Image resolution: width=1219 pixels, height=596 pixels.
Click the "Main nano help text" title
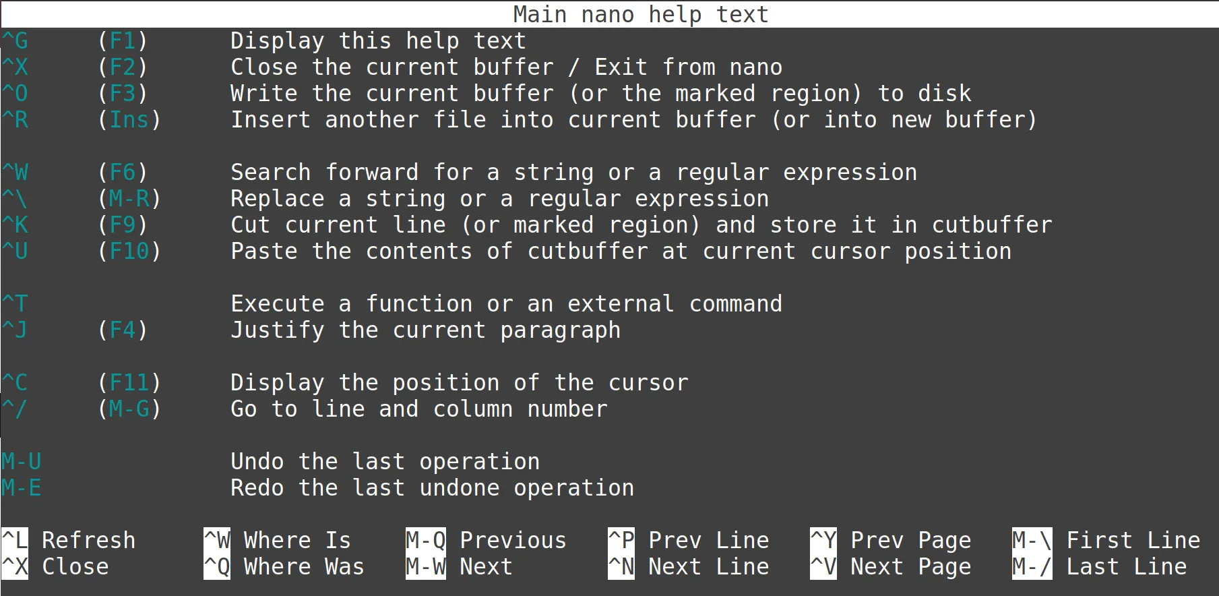[x=640, y=14]
